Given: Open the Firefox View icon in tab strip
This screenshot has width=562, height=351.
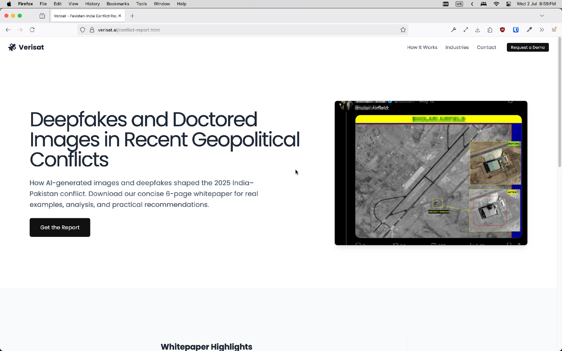Looking at the screenshot, I should point(42,16).
